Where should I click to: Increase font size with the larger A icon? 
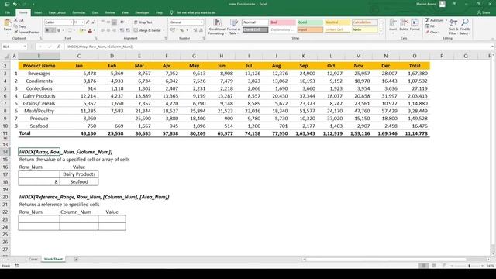[88, 22]
